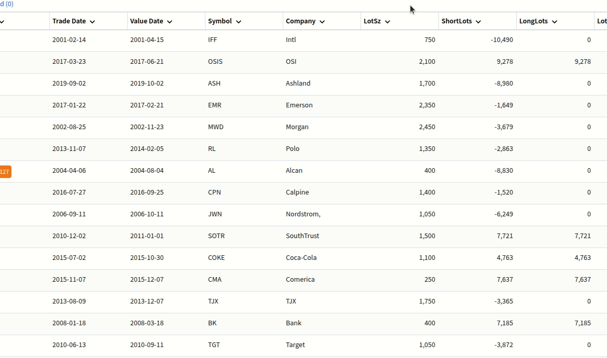The height and width of the screenshot is (358, 607).
Task: Click value date 2016-09-25
Action: pos(147,192)
